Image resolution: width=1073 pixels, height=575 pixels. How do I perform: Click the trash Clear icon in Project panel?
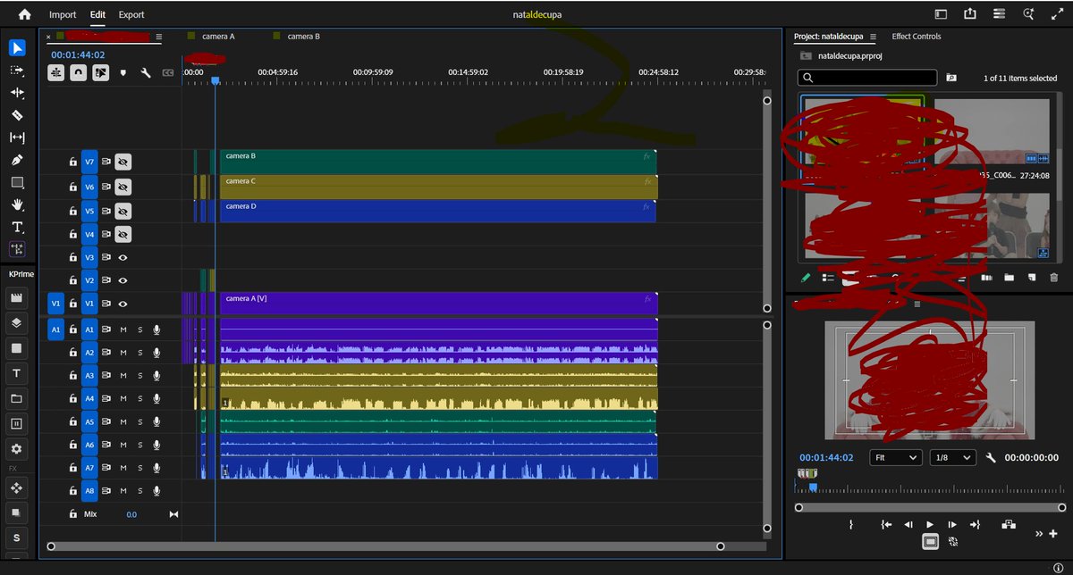(x=1053, y=278)
